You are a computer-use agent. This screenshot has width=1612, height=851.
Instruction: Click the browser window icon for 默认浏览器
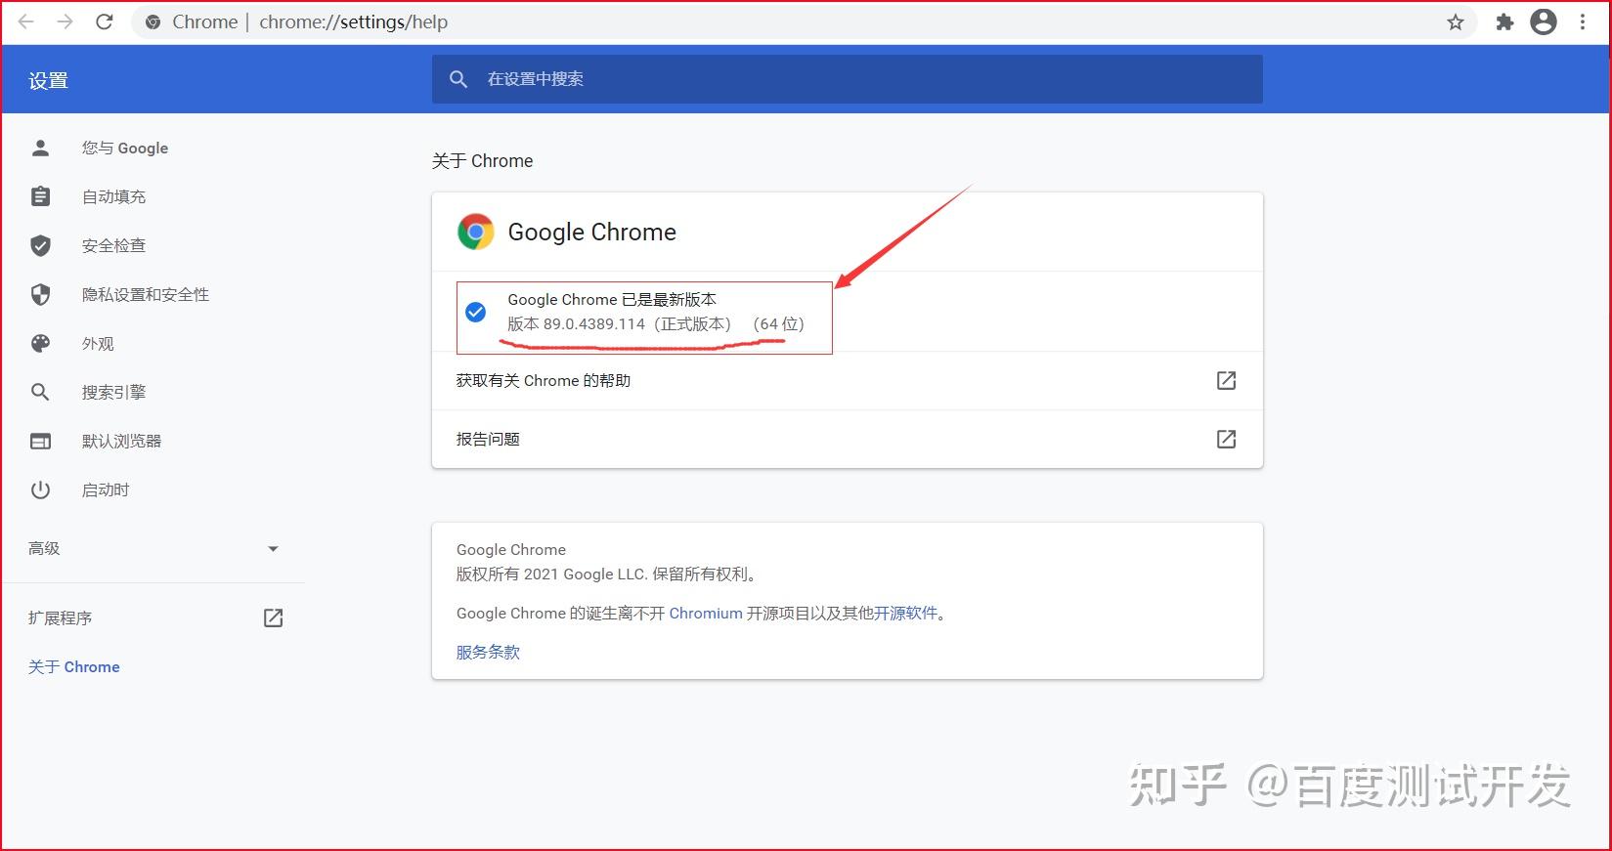40,441
